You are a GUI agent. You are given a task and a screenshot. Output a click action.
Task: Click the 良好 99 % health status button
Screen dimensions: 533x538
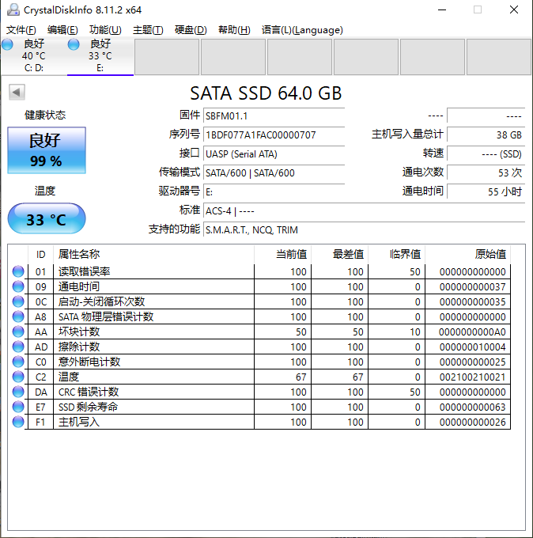47,150
